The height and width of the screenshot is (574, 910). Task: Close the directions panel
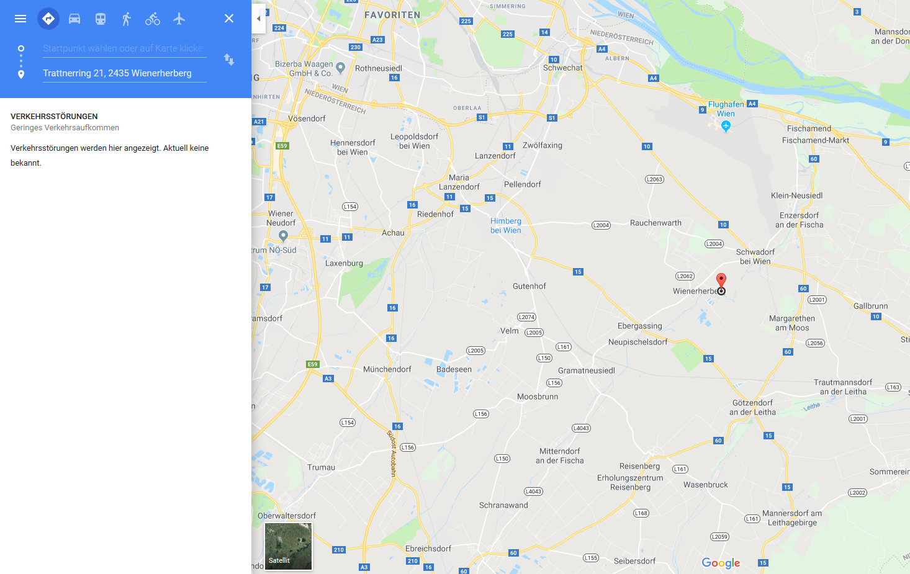click(229, 19)
